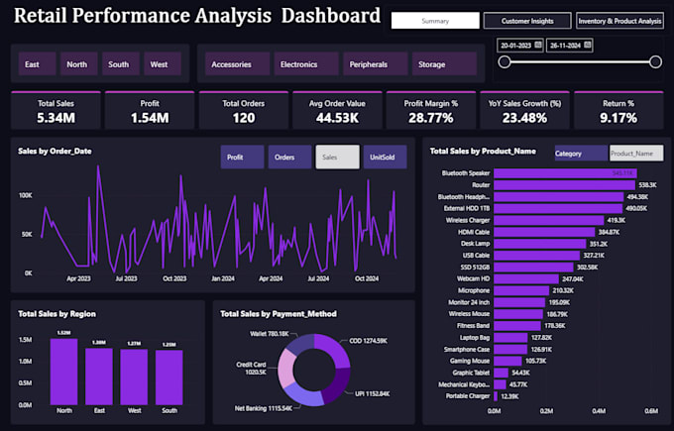This screenshot has height=431, width=674.
Task: Enable the Storage category slicer
Action: pos(444,64)
